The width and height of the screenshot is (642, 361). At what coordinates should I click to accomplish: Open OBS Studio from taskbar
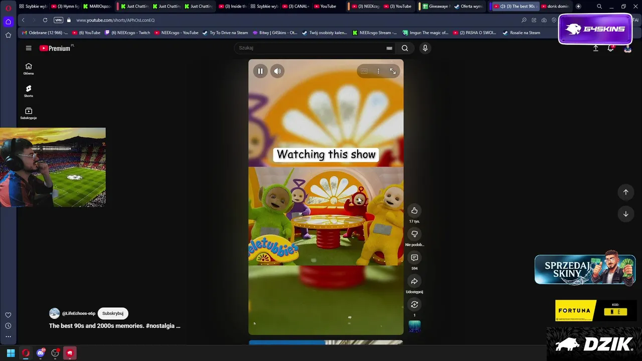(55, 353)
